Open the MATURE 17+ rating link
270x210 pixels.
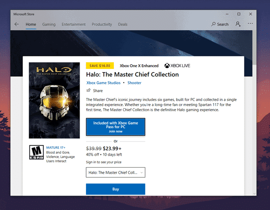pos(56,147)
